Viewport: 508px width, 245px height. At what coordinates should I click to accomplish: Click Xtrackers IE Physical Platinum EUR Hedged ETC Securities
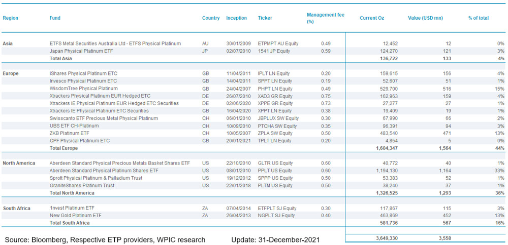tap(114, 103)
